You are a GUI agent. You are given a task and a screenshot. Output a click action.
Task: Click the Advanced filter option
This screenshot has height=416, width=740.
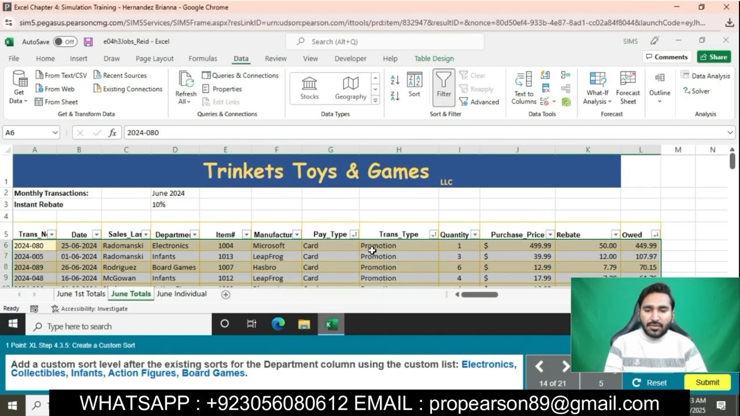coord(479,102)
